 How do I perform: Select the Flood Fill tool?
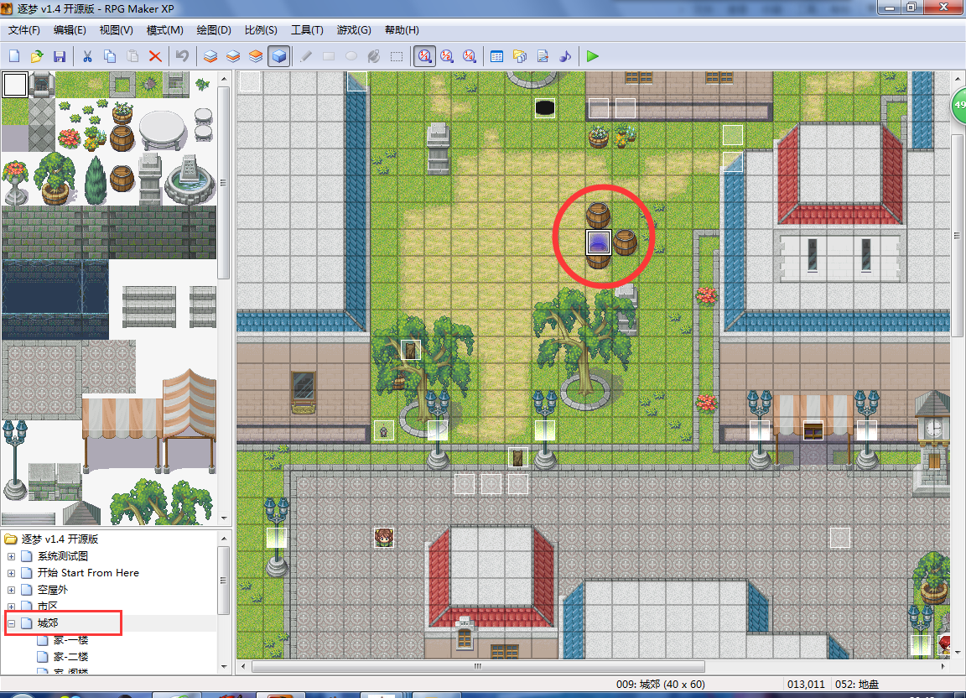click(x=374, y=57)
